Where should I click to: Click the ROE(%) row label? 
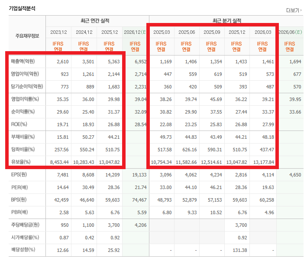tap(19, 124)
